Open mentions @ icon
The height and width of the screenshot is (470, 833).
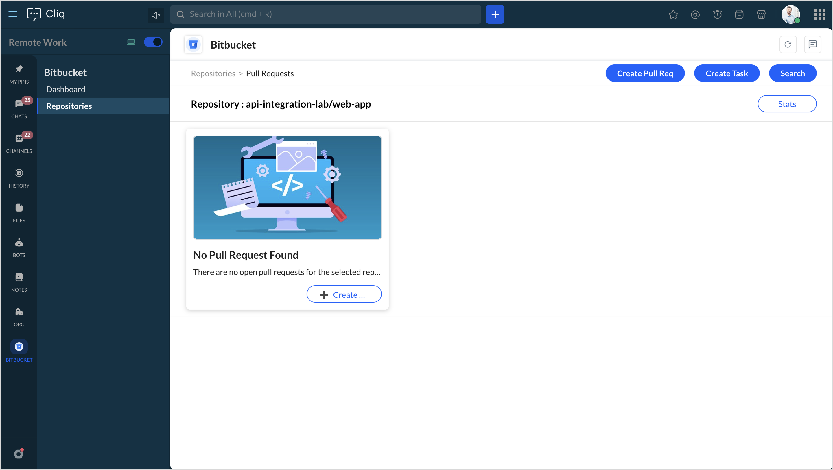[695, 14]
